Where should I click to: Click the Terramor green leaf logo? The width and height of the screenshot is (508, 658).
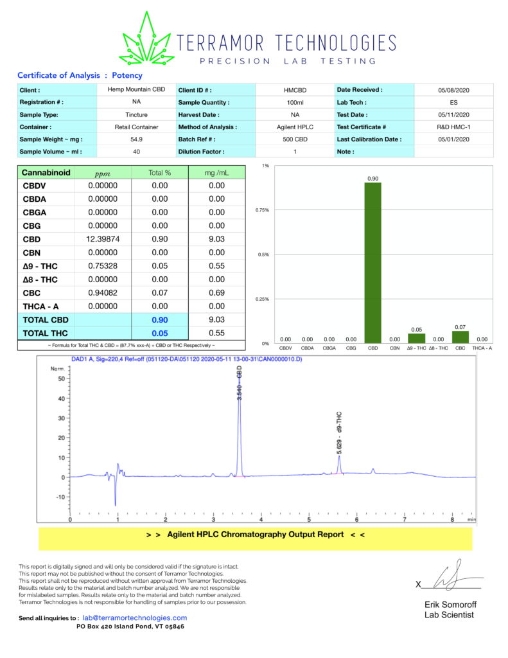pos(146,39)
